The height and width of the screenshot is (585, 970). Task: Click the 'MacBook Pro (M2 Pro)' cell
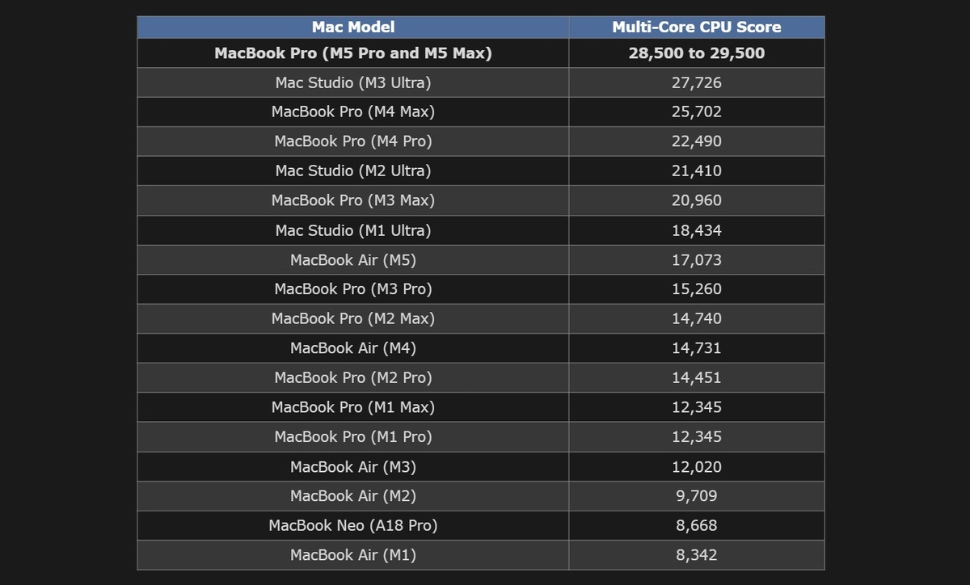[353, 377]
